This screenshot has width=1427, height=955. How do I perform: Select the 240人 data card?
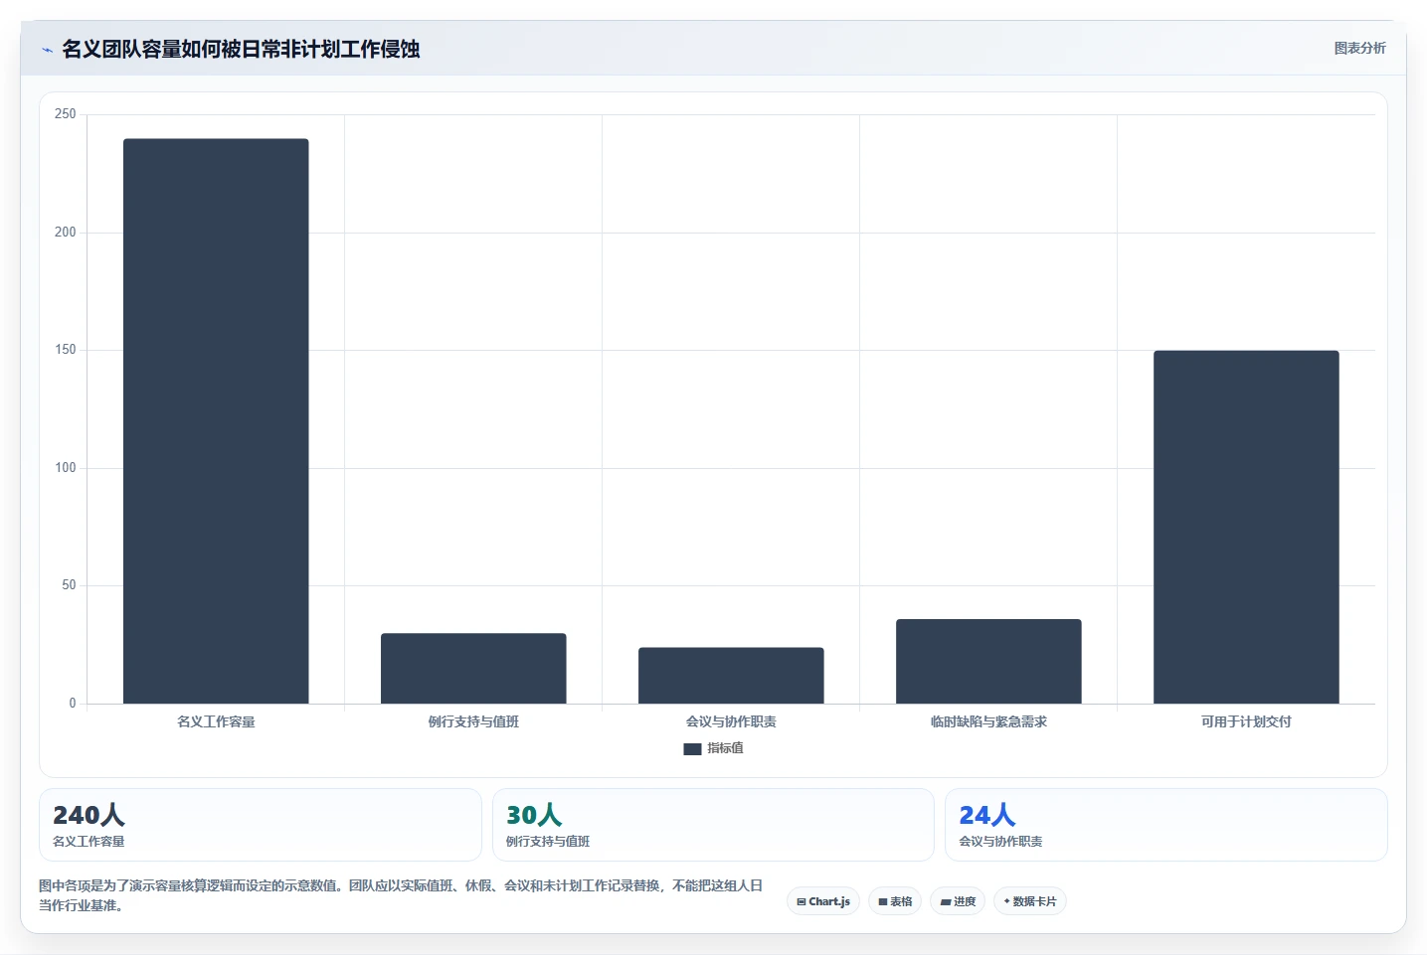tap(261, 825)
